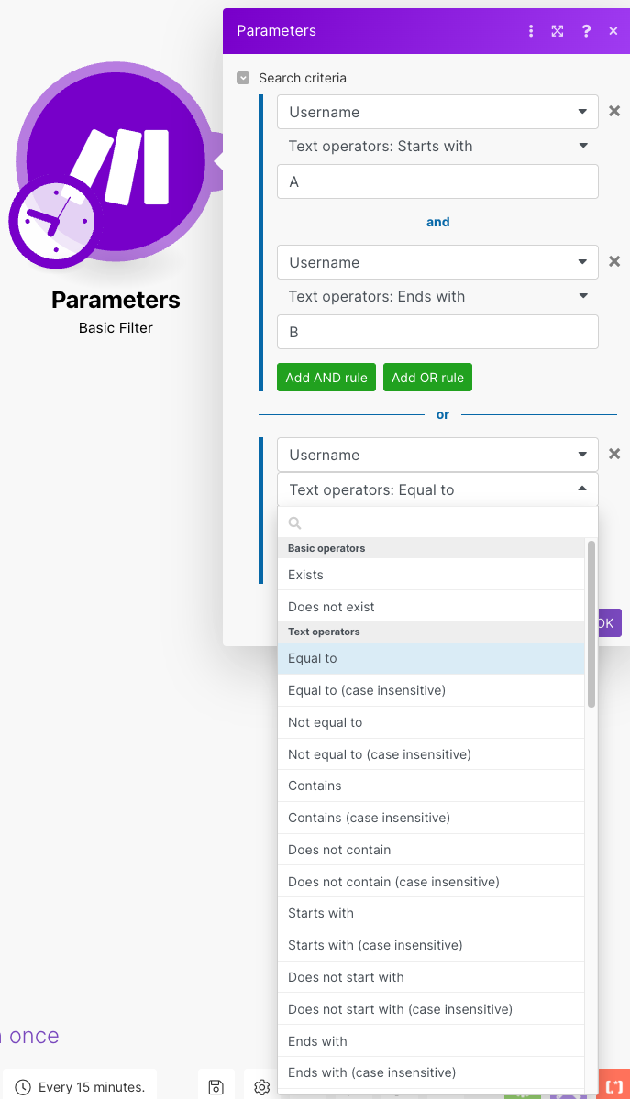This screenshot has width=630, height=1099.
Task: Remove the first Username rule with X
Action: (x=613, y=111)
